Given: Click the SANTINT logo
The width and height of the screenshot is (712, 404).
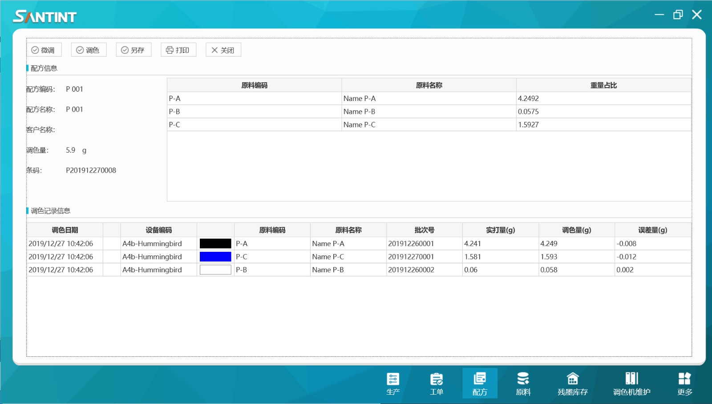Looking at the screenshot, I should [x=45, y=16].
